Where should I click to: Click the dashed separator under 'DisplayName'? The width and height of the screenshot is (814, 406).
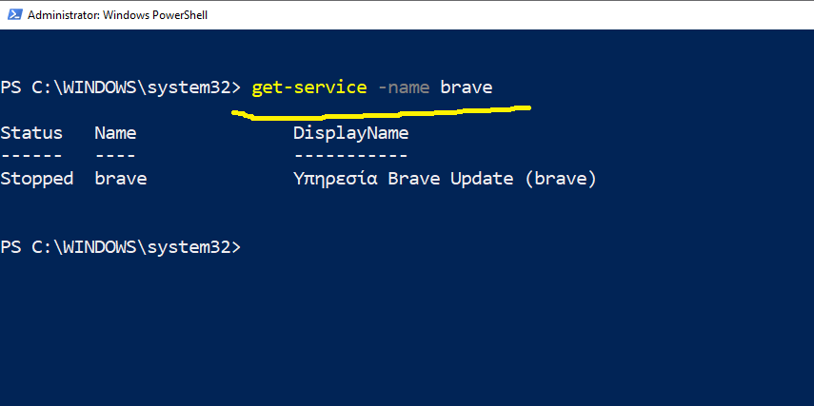tap(350, 155)
